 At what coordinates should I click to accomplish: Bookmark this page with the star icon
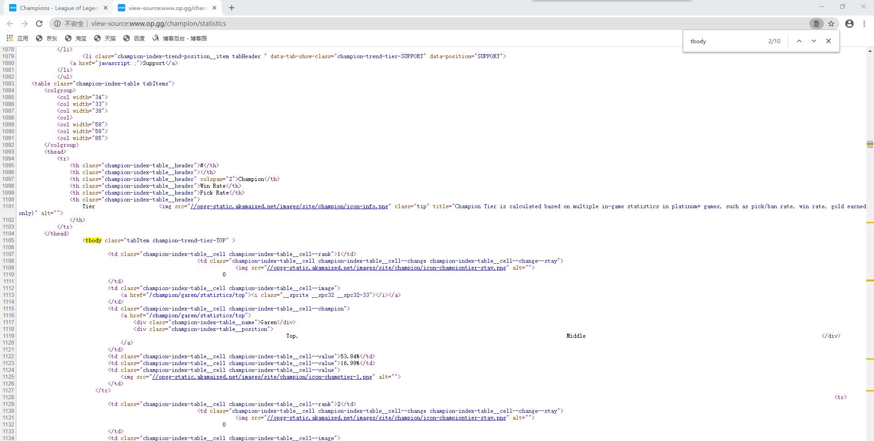[x=831, y=24]
